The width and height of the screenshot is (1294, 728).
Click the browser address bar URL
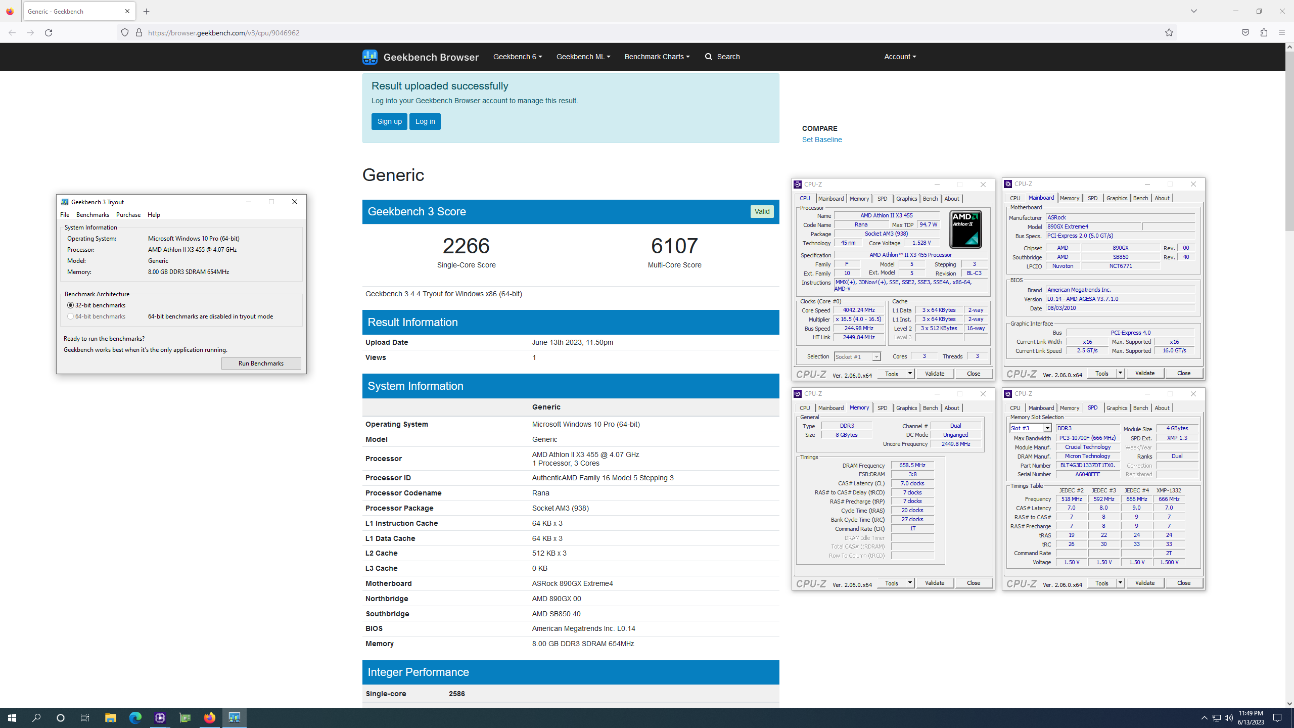pos(223,33)
